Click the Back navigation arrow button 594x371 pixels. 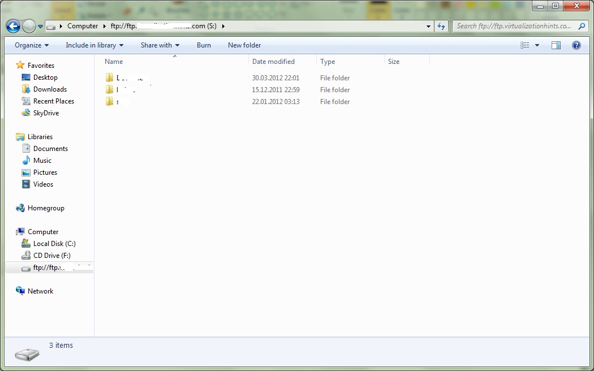pyautogui.click(x=14, y=26)
